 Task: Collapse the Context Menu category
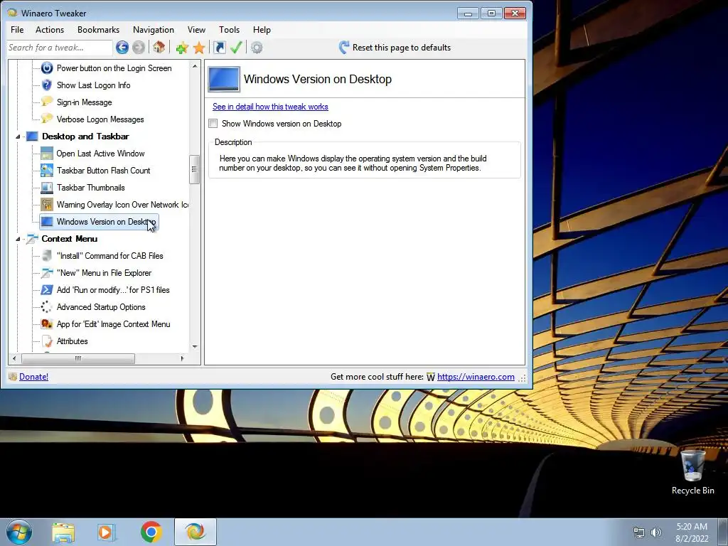coord(18,239)
